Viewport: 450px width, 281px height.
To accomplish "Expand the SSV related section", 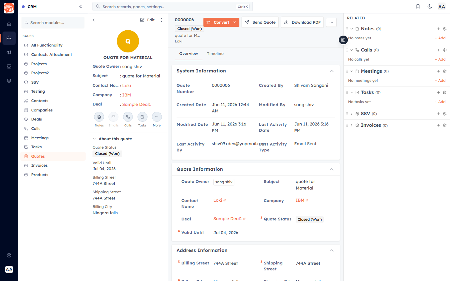I will tap(352, 114).
